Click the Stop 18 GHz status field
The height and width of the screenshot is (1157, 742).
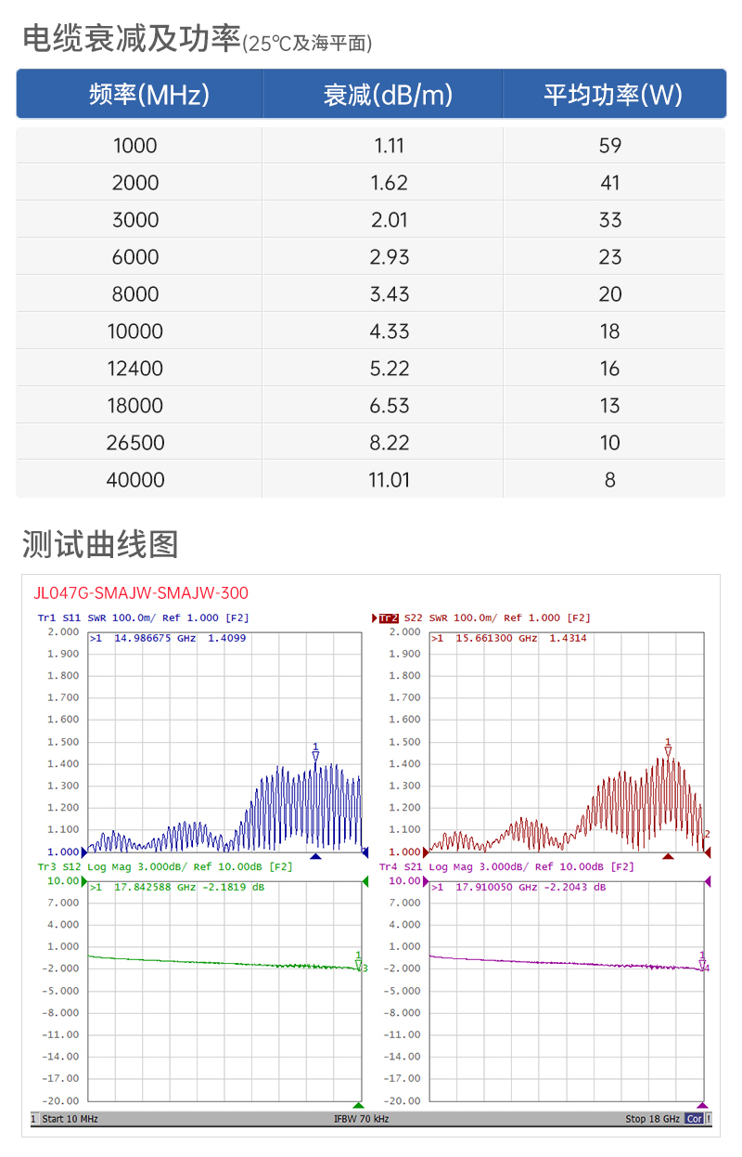coord(652,1119)
